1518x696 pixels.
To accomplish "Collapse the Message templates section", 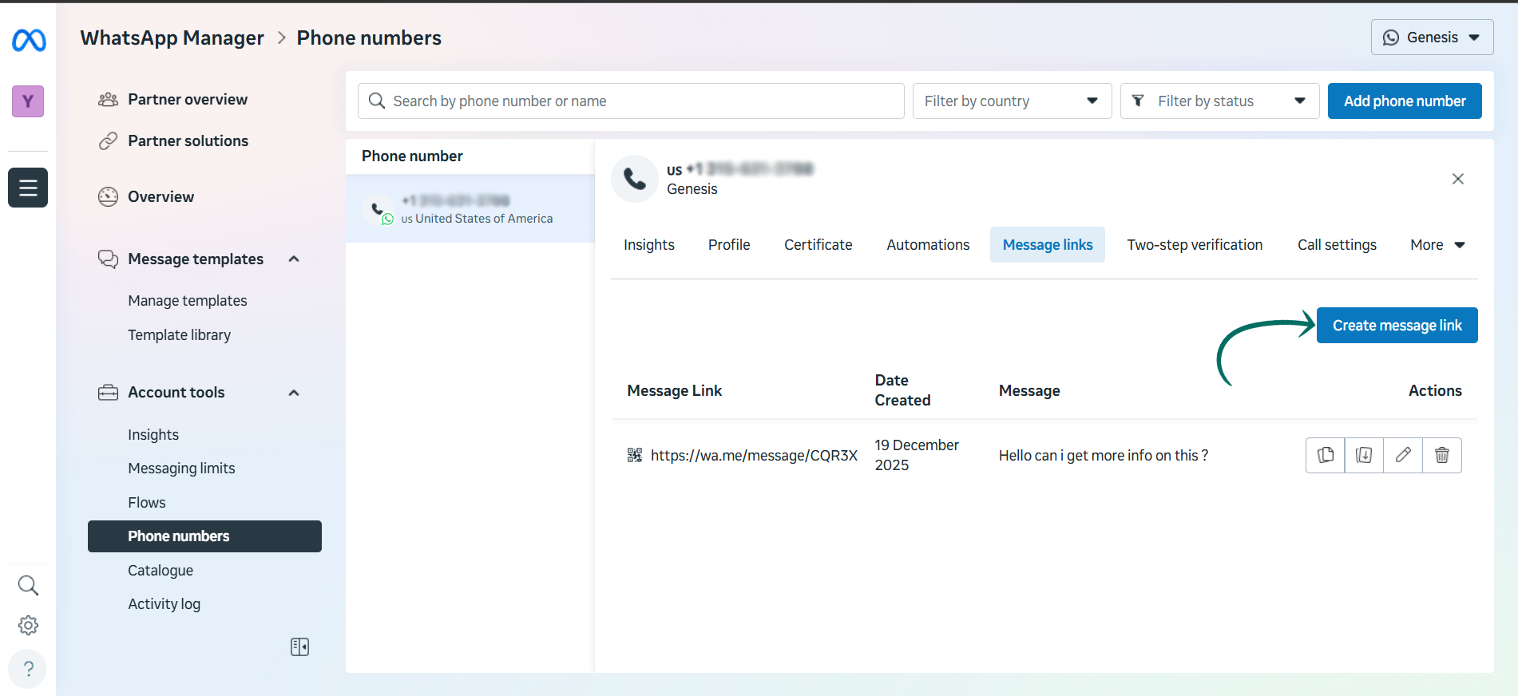I will [x=294, y=259].
